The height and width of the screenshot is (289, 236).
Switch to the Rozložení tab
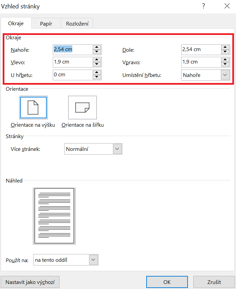click(x=77, y=24)
